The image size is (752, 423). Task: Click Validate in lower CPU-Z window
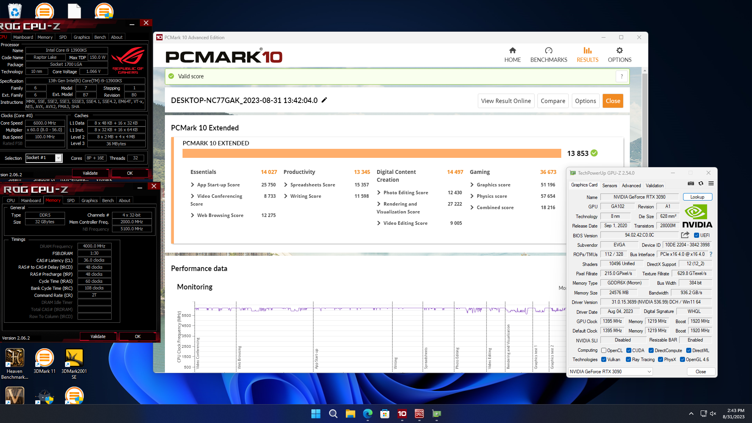pyautogui.click(x=98, y=336)
